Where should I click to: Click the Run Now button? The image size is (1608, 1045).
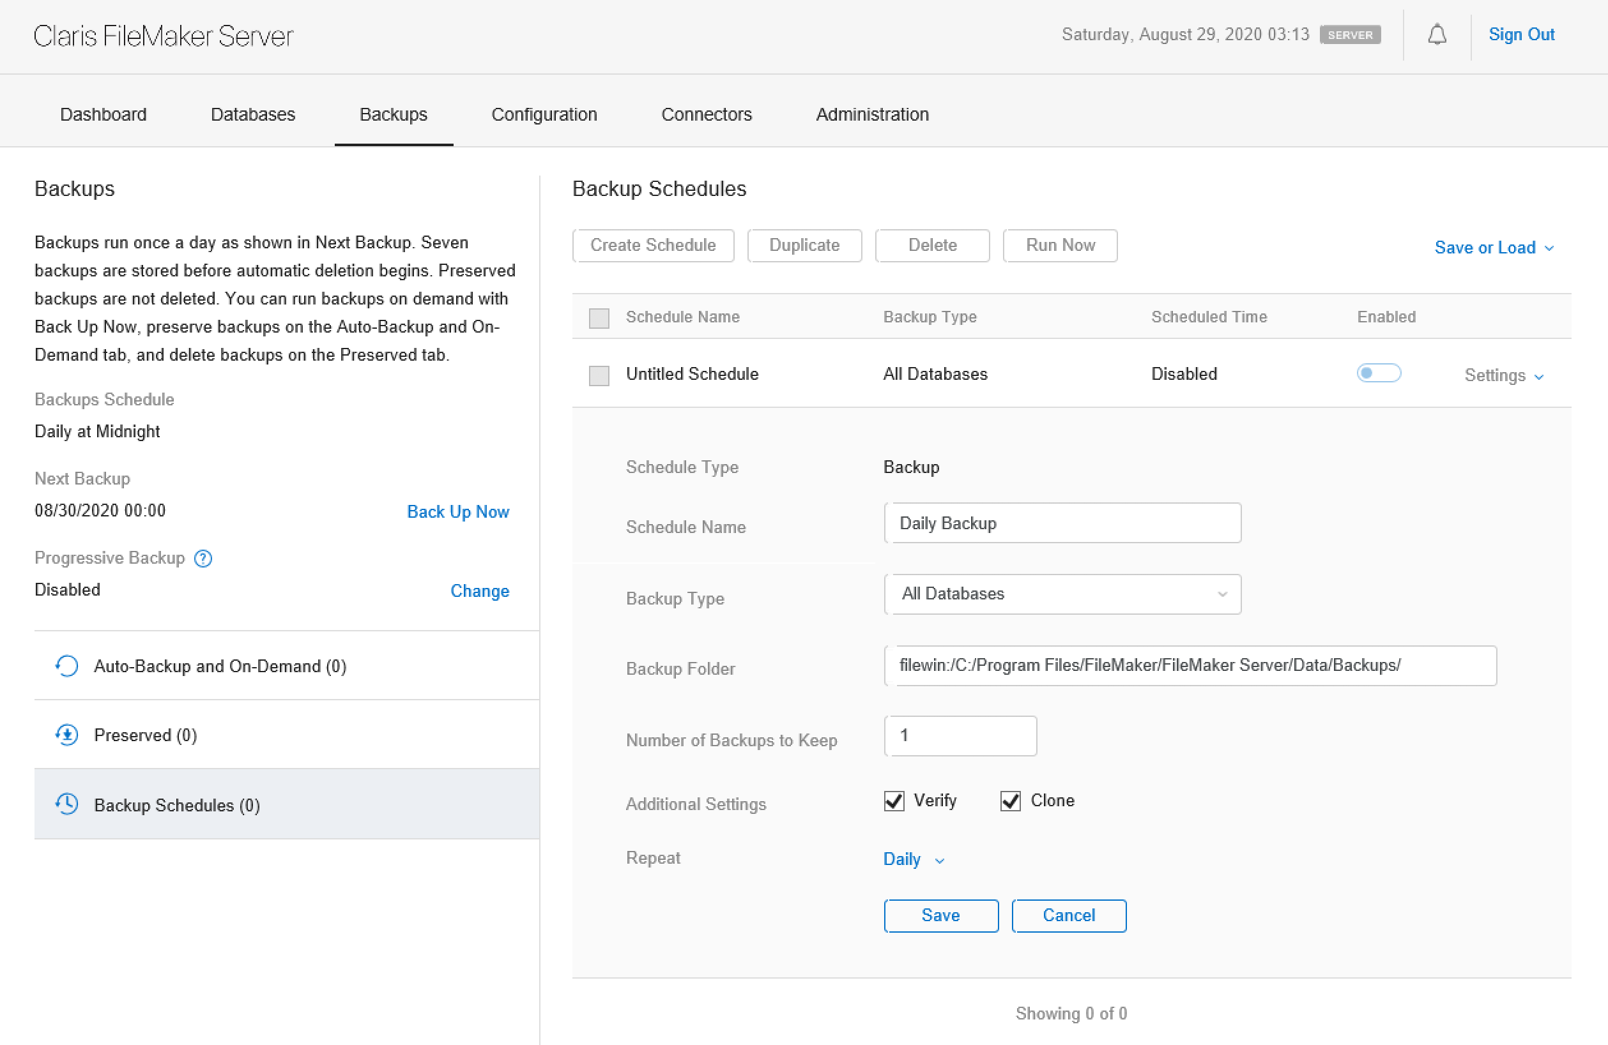coord(1060,246)
